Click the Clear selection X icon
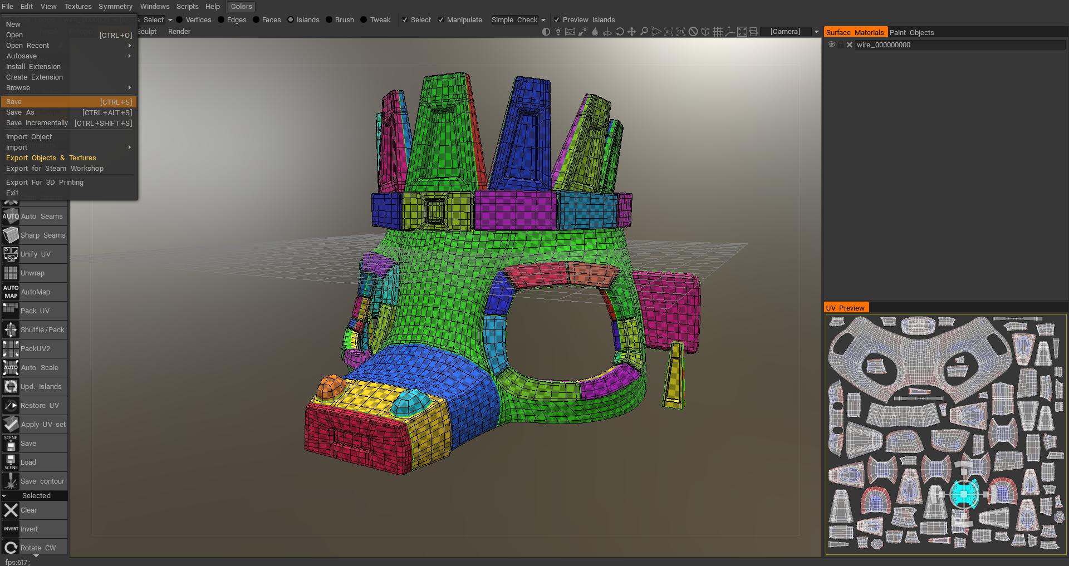 tap(11, 510)
